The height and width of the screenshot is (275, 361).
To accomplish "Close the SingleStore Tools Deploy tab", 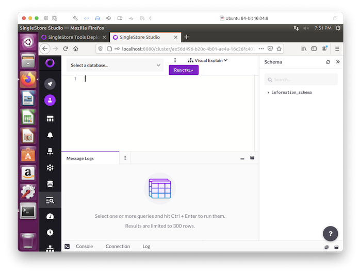I will (x=104, y=37).
